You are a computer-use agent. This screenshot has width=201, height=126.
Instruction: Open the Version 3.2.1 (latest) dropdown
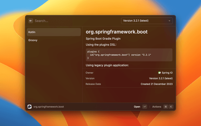[x=147, y=21]
